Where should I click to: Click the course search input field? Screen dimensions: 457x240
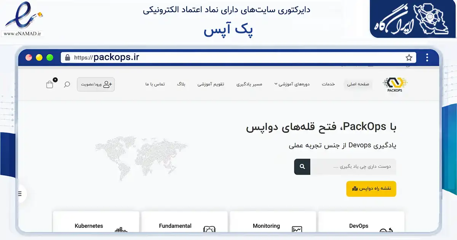(353, 167)
